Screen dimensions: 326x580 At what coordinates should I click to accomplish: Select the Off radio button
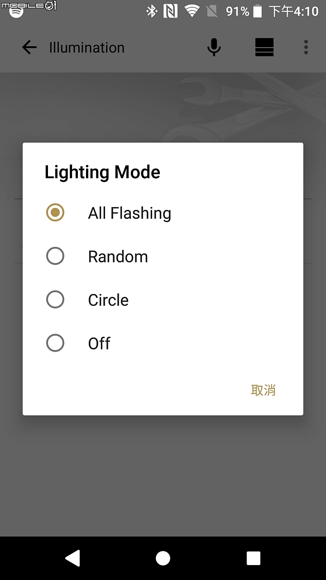pos(55,343)
